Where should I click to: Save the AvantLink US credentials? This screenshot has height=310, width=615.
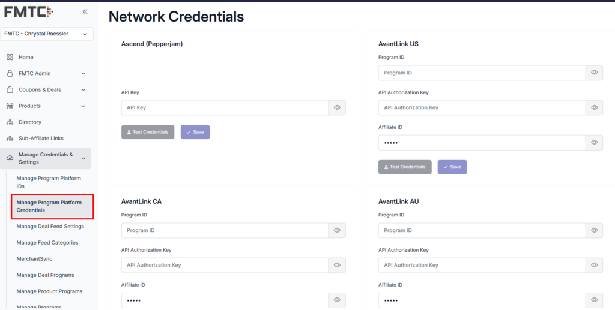[x=452, y=167]
